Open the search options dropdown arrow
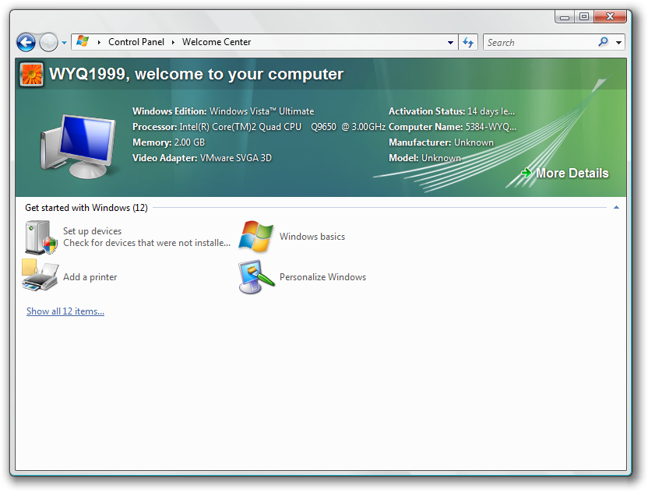 [x=618, y=43]
